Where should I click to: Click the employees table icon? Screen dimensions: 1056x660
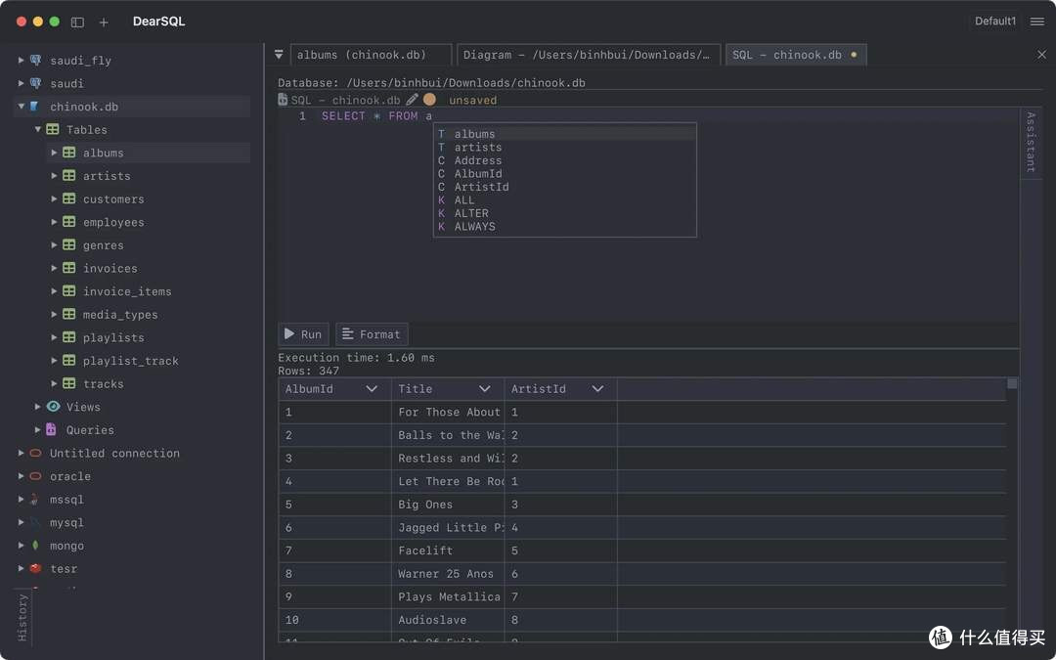coord(68,222)
